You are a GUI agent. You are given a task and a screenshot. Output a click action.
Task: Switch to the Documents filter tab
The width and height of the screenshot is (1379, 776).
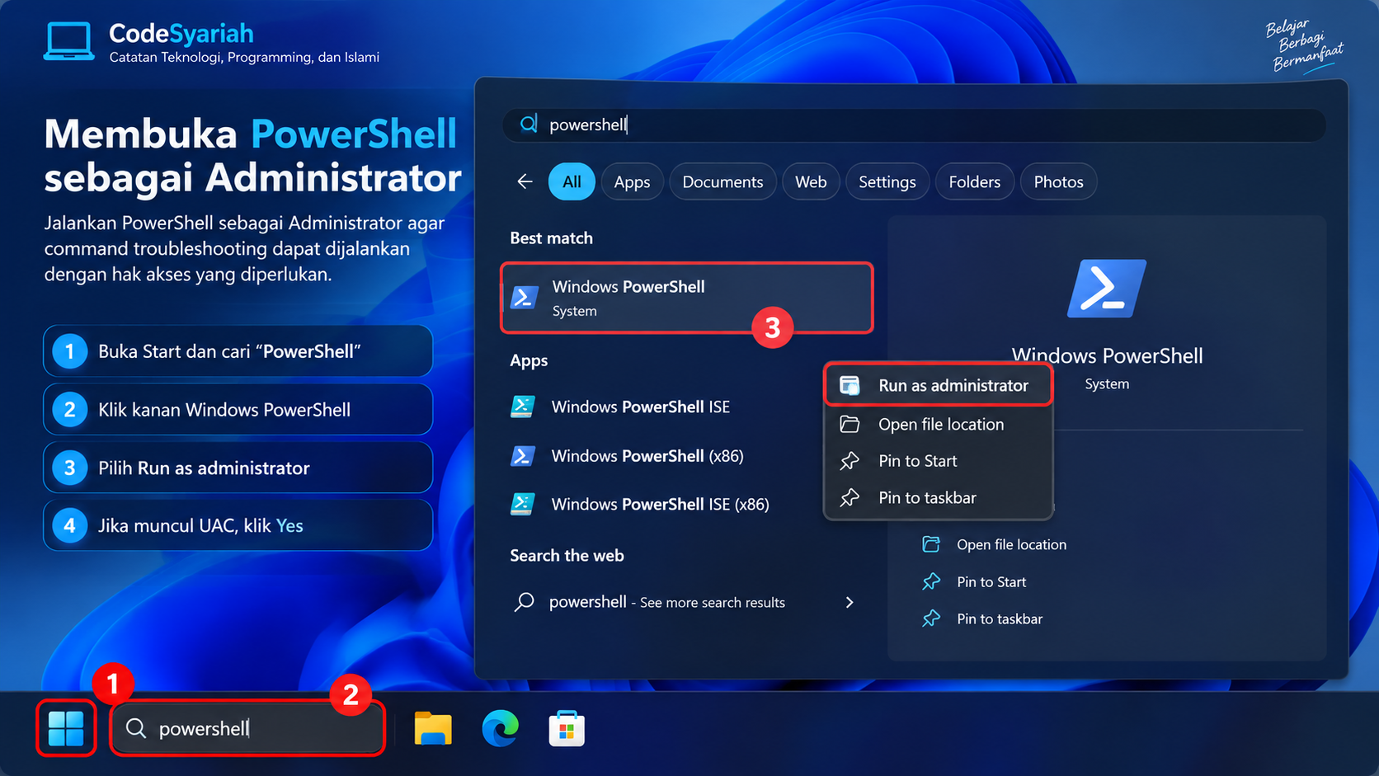722,181
